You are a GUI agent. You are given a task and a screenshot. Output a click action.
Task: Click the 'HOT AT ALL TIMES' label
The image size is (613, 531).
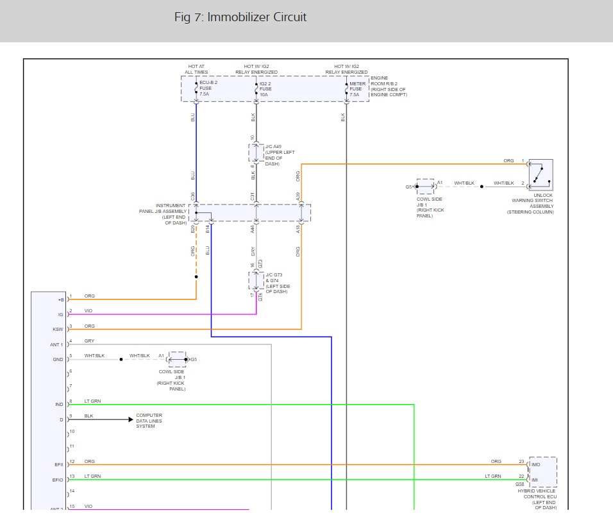[196, 69]
